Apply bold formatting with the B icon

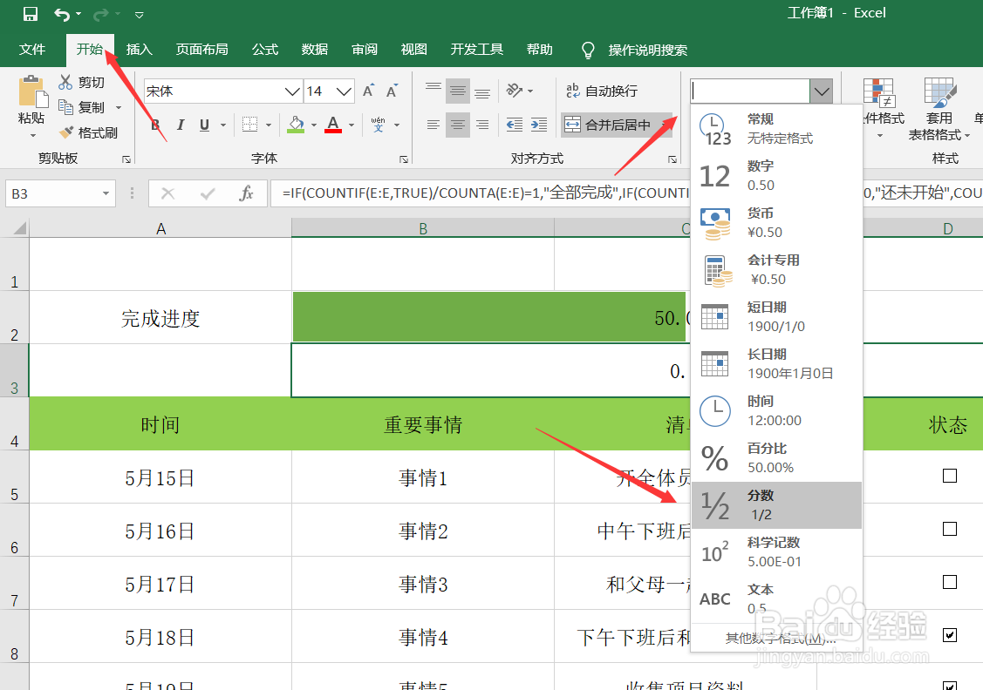pyautogui.click(x=154, y=124)
